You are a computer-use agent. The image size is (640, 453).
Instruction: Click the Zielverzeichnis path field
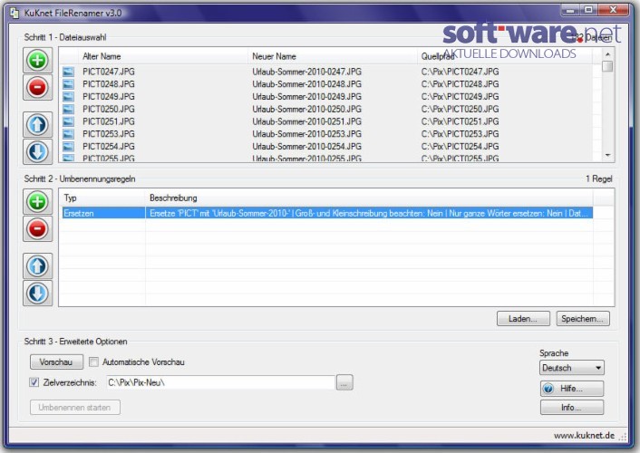coord(220,382)
